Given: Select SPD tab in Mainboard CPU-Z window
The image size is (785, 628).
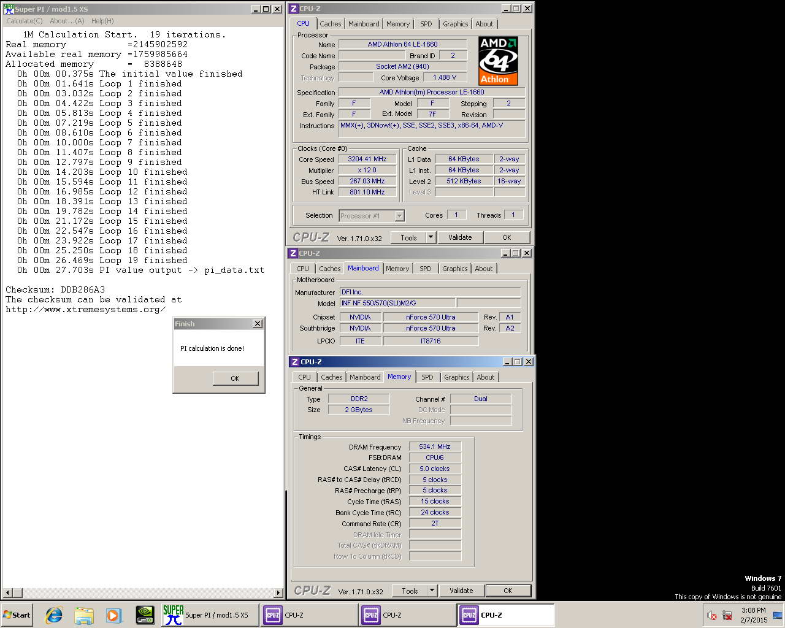Looking at the screenshot, I should (x=426, y=269).
